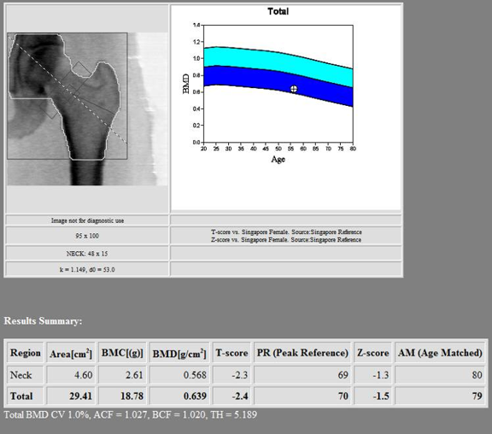Image resolution: width=492 pixels, height=434 pixels.
Task: Click the 'Region' column header
Action: point(26,353)
